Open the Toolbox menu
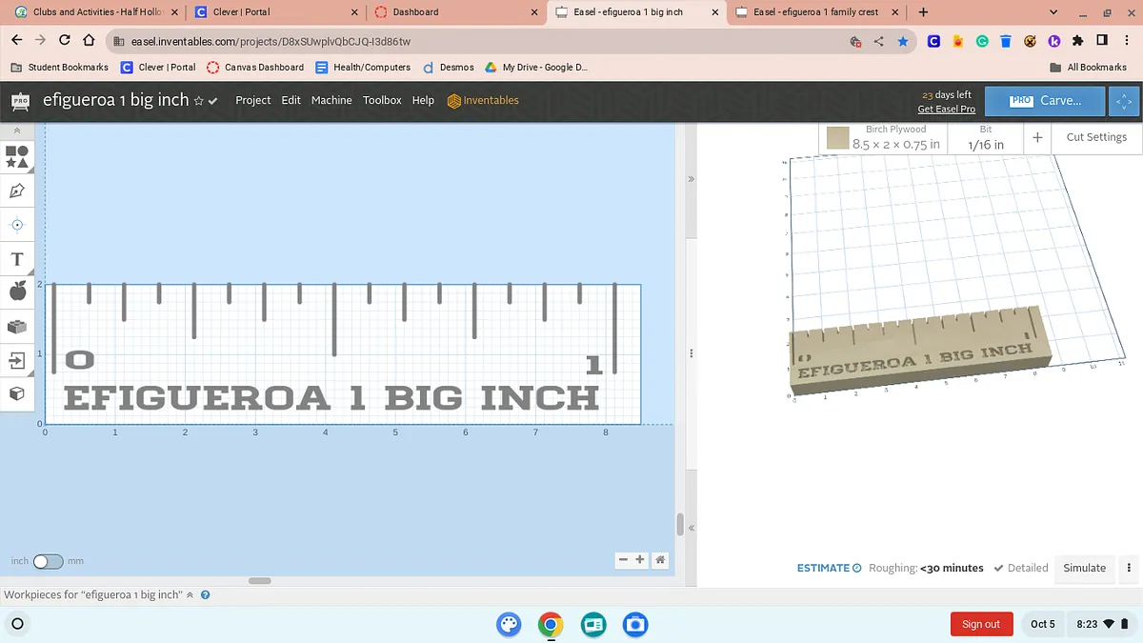The image size is (1143, 643). 382,100
